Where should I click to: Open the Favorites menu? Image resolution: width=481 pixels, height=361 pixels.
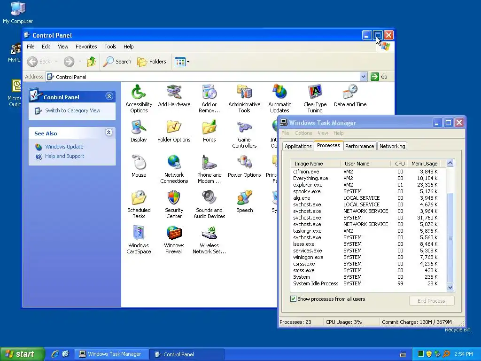[x=86, y=47]
